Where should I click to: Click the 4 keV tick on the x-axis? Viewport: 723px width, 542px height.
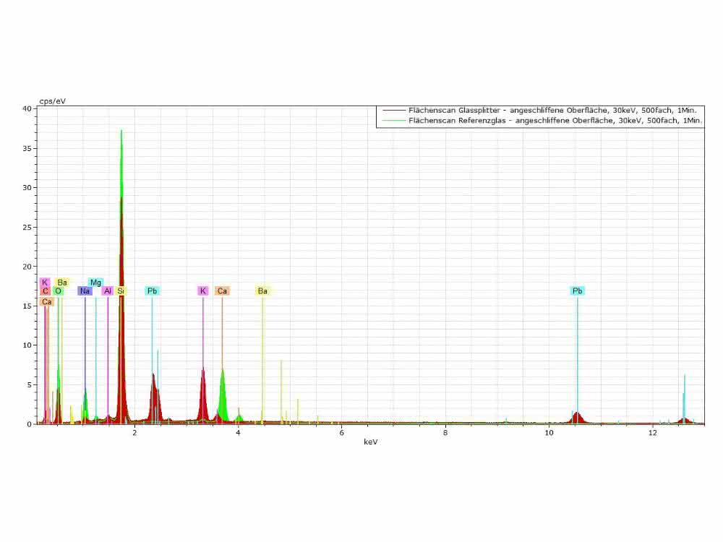(238, 432)
